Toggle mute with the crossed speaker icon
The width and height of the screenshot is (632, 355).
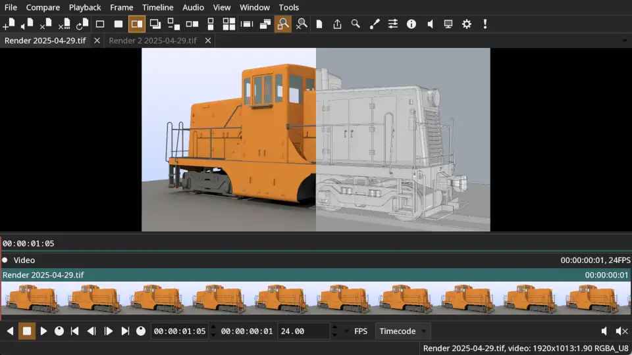(621, 331)
